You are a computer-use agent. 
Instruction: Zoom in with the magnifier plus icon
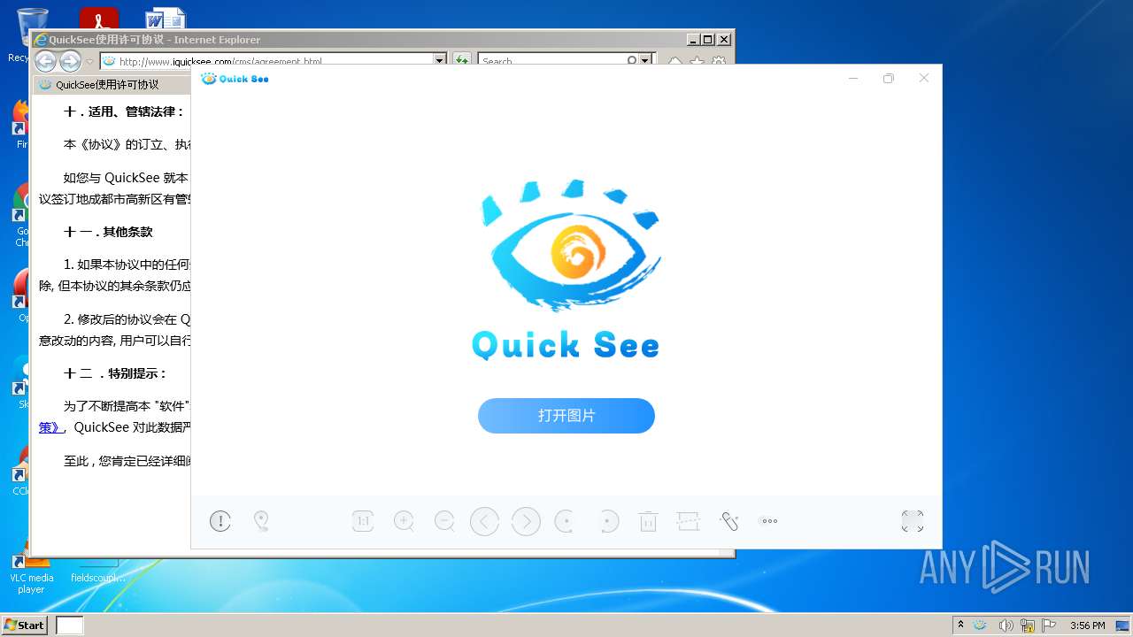coord(404,522)
